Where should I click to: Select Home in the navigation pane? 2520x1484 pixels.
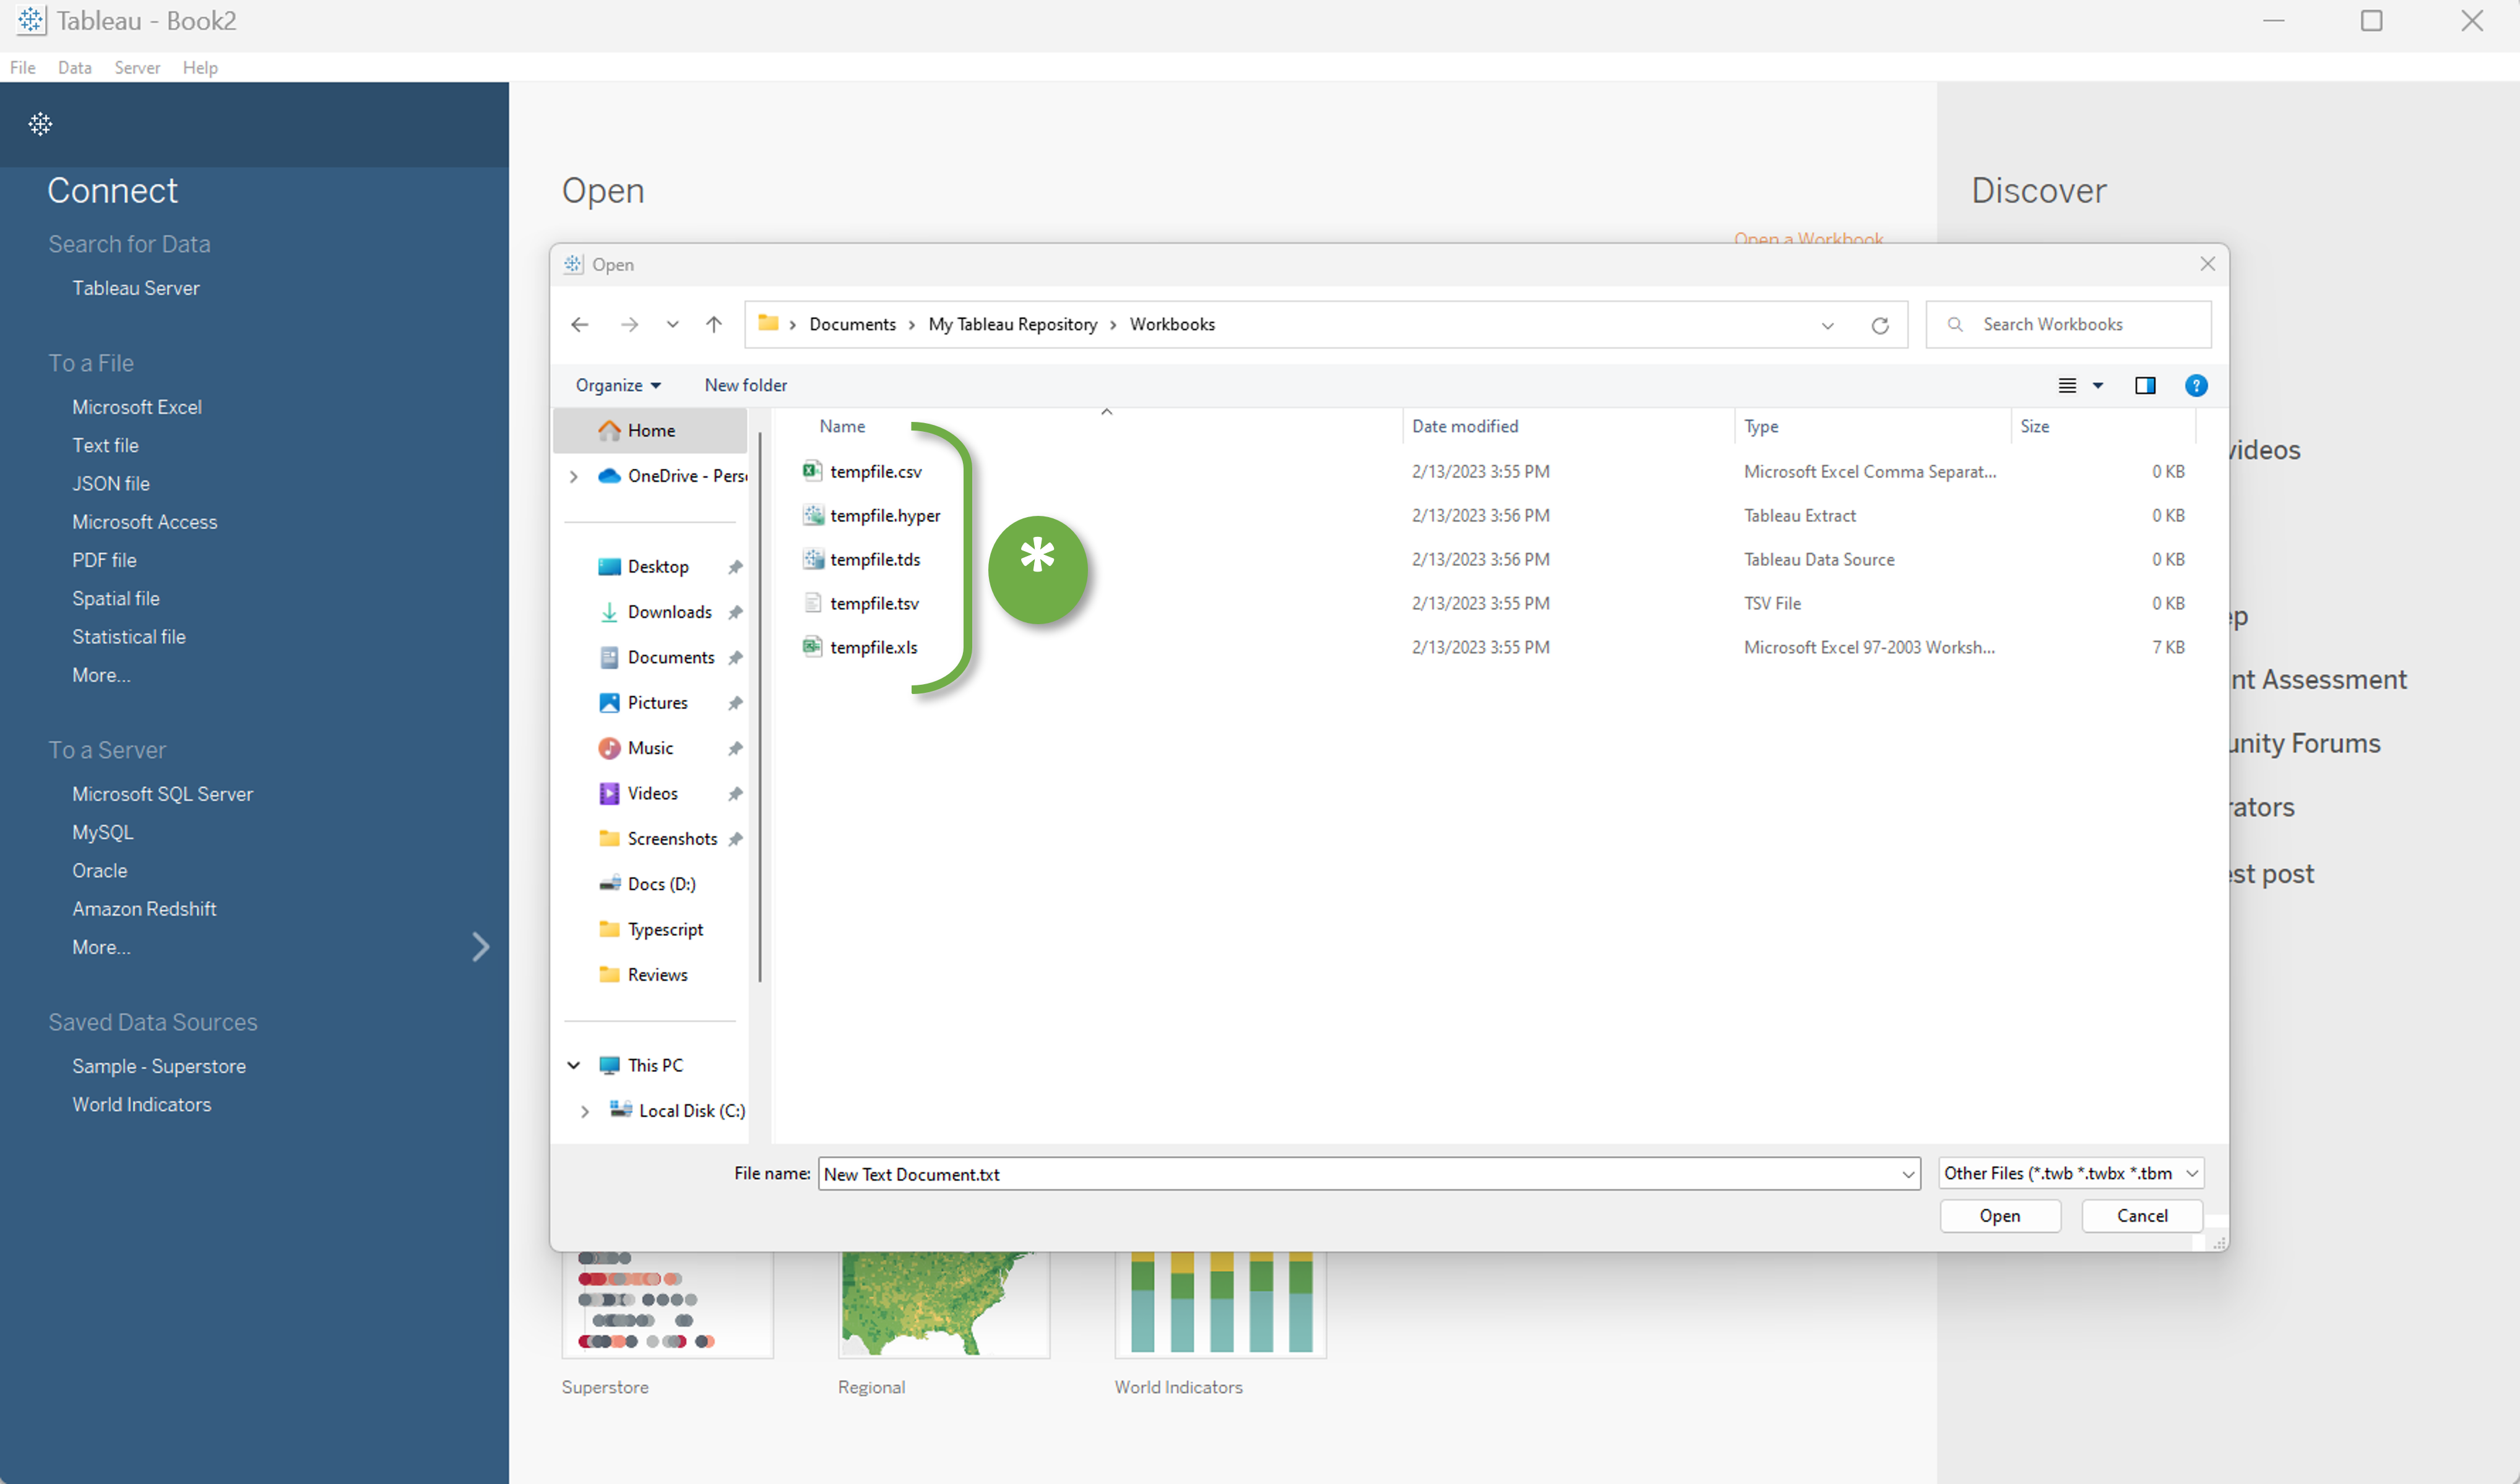[x=650, y=430]
